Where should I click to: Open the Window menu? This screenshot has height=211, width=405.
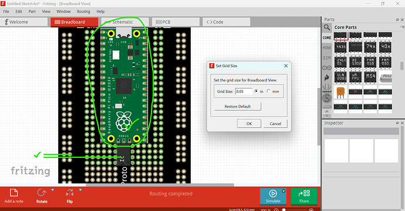(x=63, y=12)
